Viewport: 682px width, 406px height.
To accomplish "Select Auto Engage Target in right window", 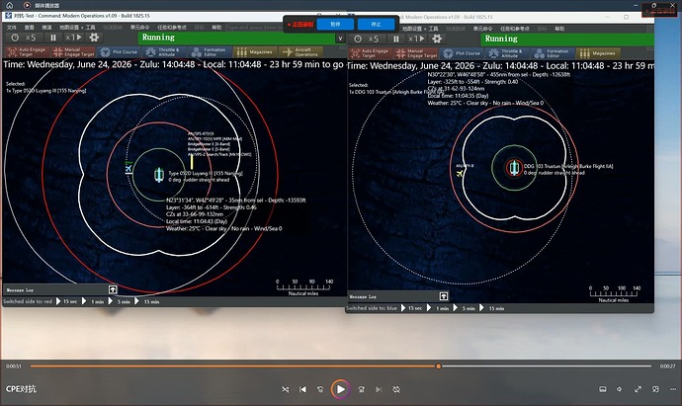I will tap(370, 53).
